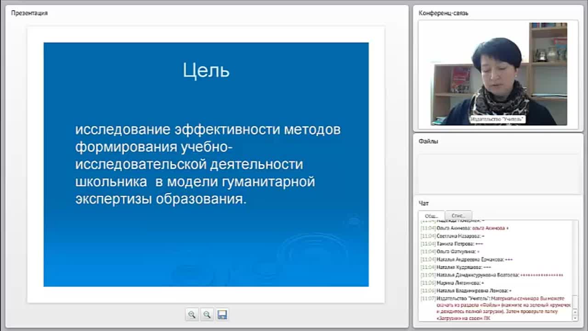Screen dimensions: 588x331
Task: Zoom in on the presentation slide
Action: 192,314
